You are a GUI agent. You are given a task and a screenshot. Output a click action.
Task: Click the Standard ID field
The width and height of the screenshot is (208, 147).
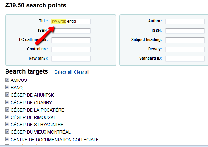(185, 59)
